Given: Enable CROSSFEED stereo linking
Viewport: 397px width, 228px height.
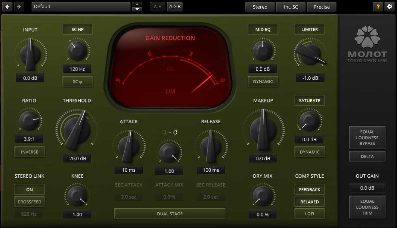Looking at the screenshot, I should [x=29, y=202].
